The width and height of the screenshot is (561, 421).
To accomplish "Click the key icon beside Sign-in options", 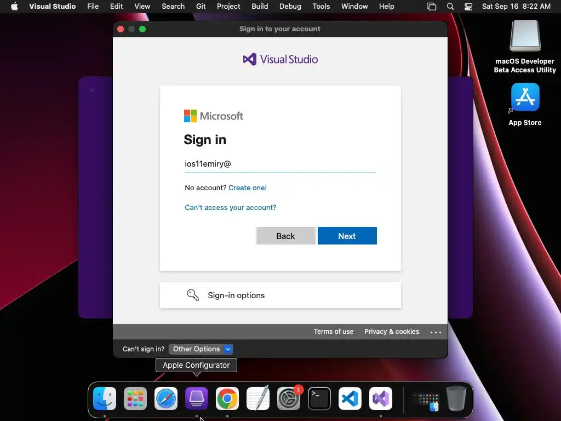I will point(192,295).
